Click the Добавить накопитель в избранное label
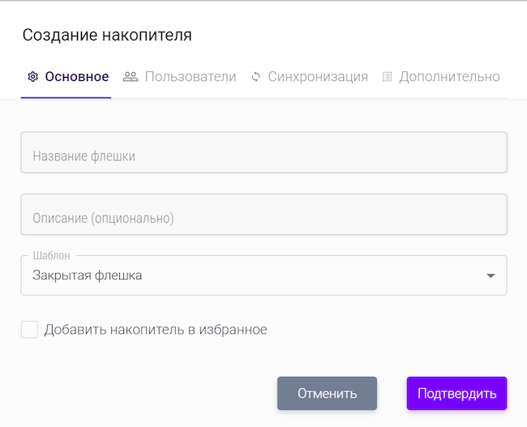527x427 pixels. (156, 330)
